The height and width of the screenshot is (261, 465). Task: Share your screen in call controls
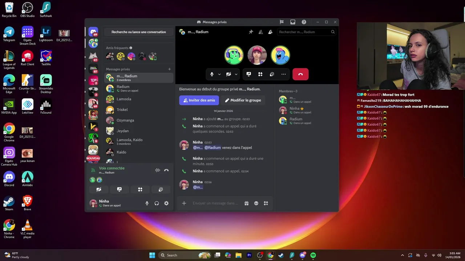point(248,74)
